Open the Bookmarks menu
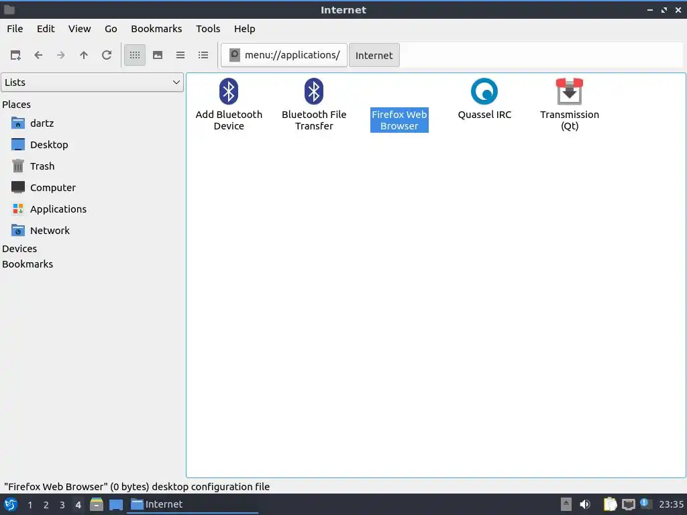Viewport: 687px width, 515px height. [x=156, y=29]
